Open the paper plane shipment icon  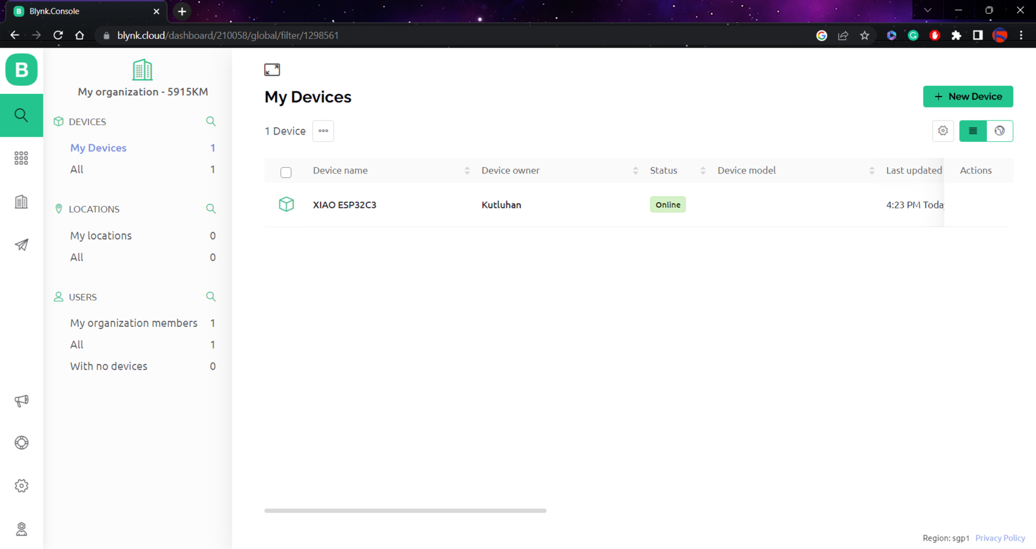pos(21,245)
